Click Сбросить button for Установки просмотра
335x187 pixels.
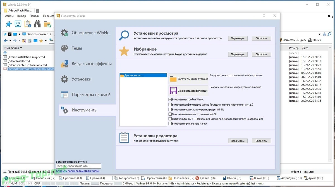click(x=261, y=38)
